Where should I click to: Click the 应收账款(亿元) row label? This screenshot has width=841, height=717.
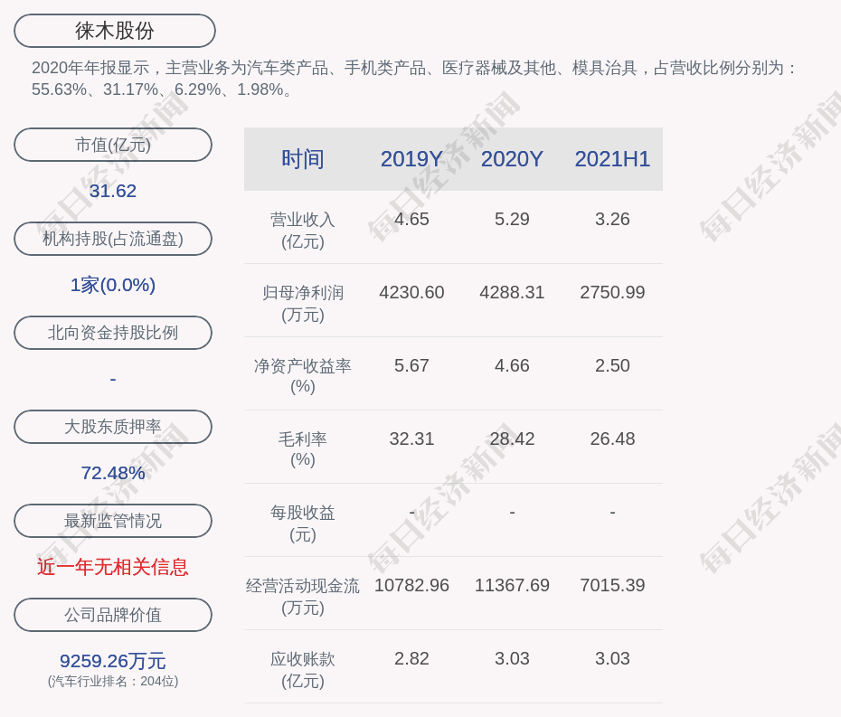(x=303, y=670)
